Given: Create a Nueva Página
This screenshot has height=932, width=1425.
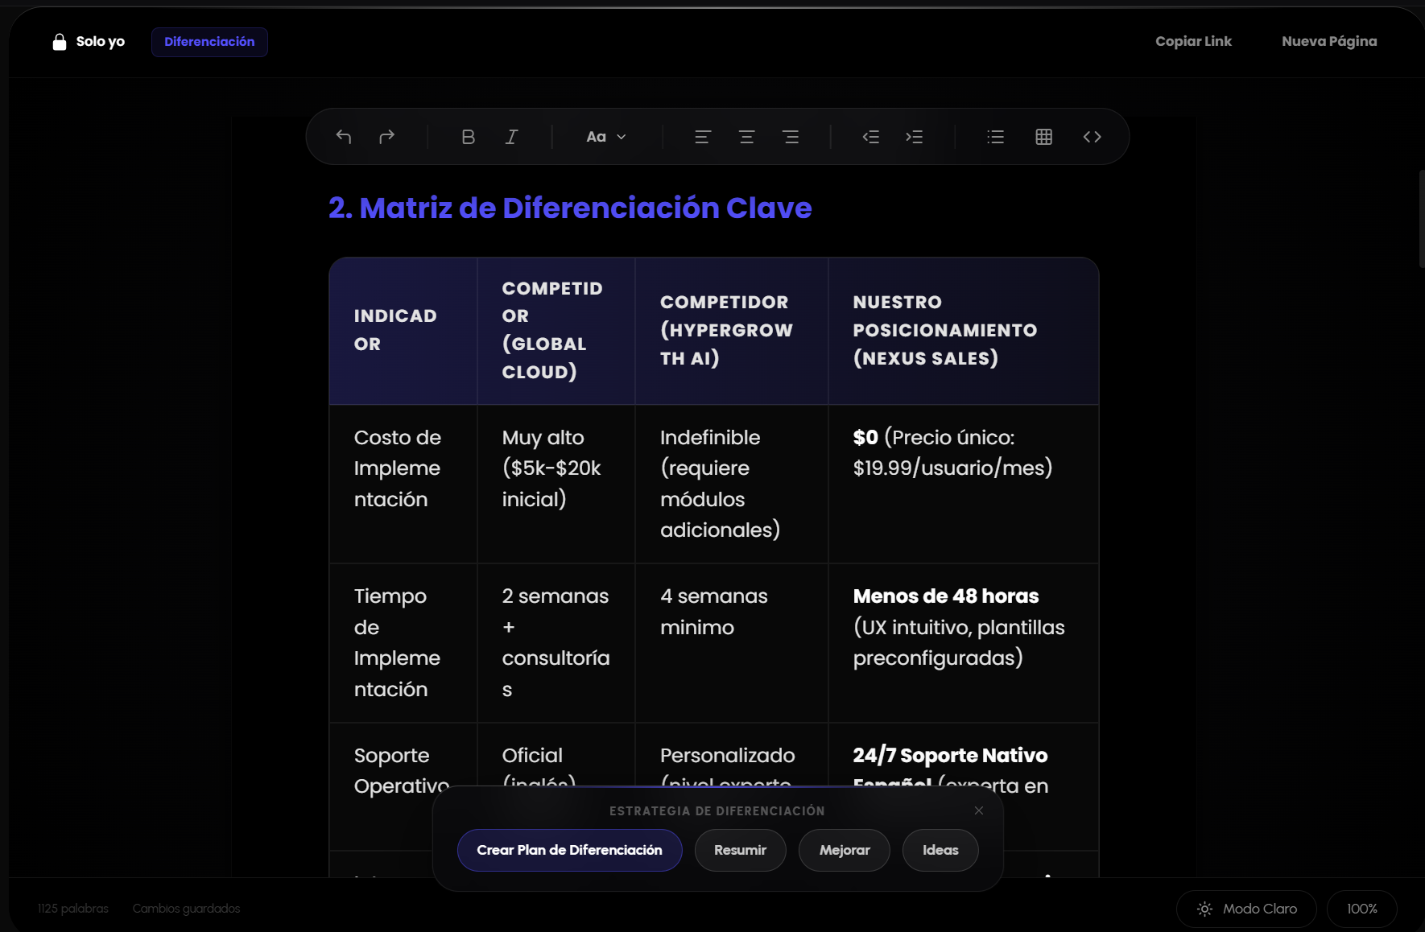Looking at the screenshot, I should (1329, 41).
